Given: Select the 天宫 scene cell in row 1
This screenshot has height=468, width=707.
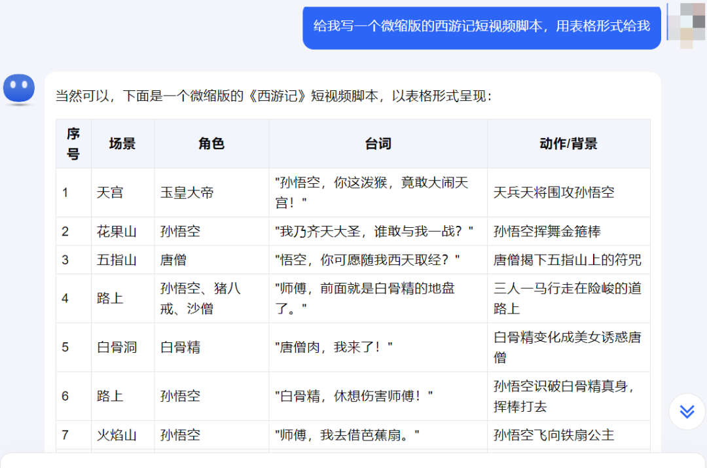Looking at the screenshot, I should point(110,192).
